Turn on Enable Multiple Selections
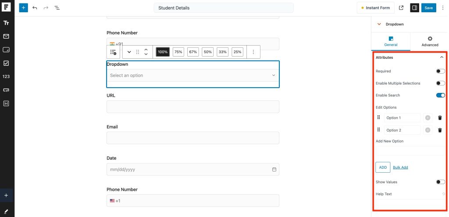 440,83
